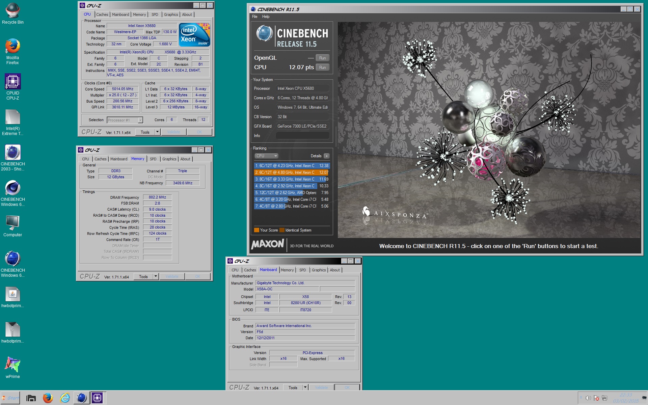Screen dimensions: 648x405
Task: Click the title icon of CPU-Z Mainboard window
Action: coord(230,261)
